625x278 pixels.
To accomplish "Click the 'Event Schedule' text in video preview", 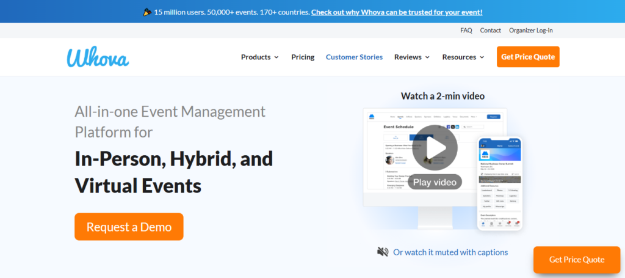I will [399, 127].
